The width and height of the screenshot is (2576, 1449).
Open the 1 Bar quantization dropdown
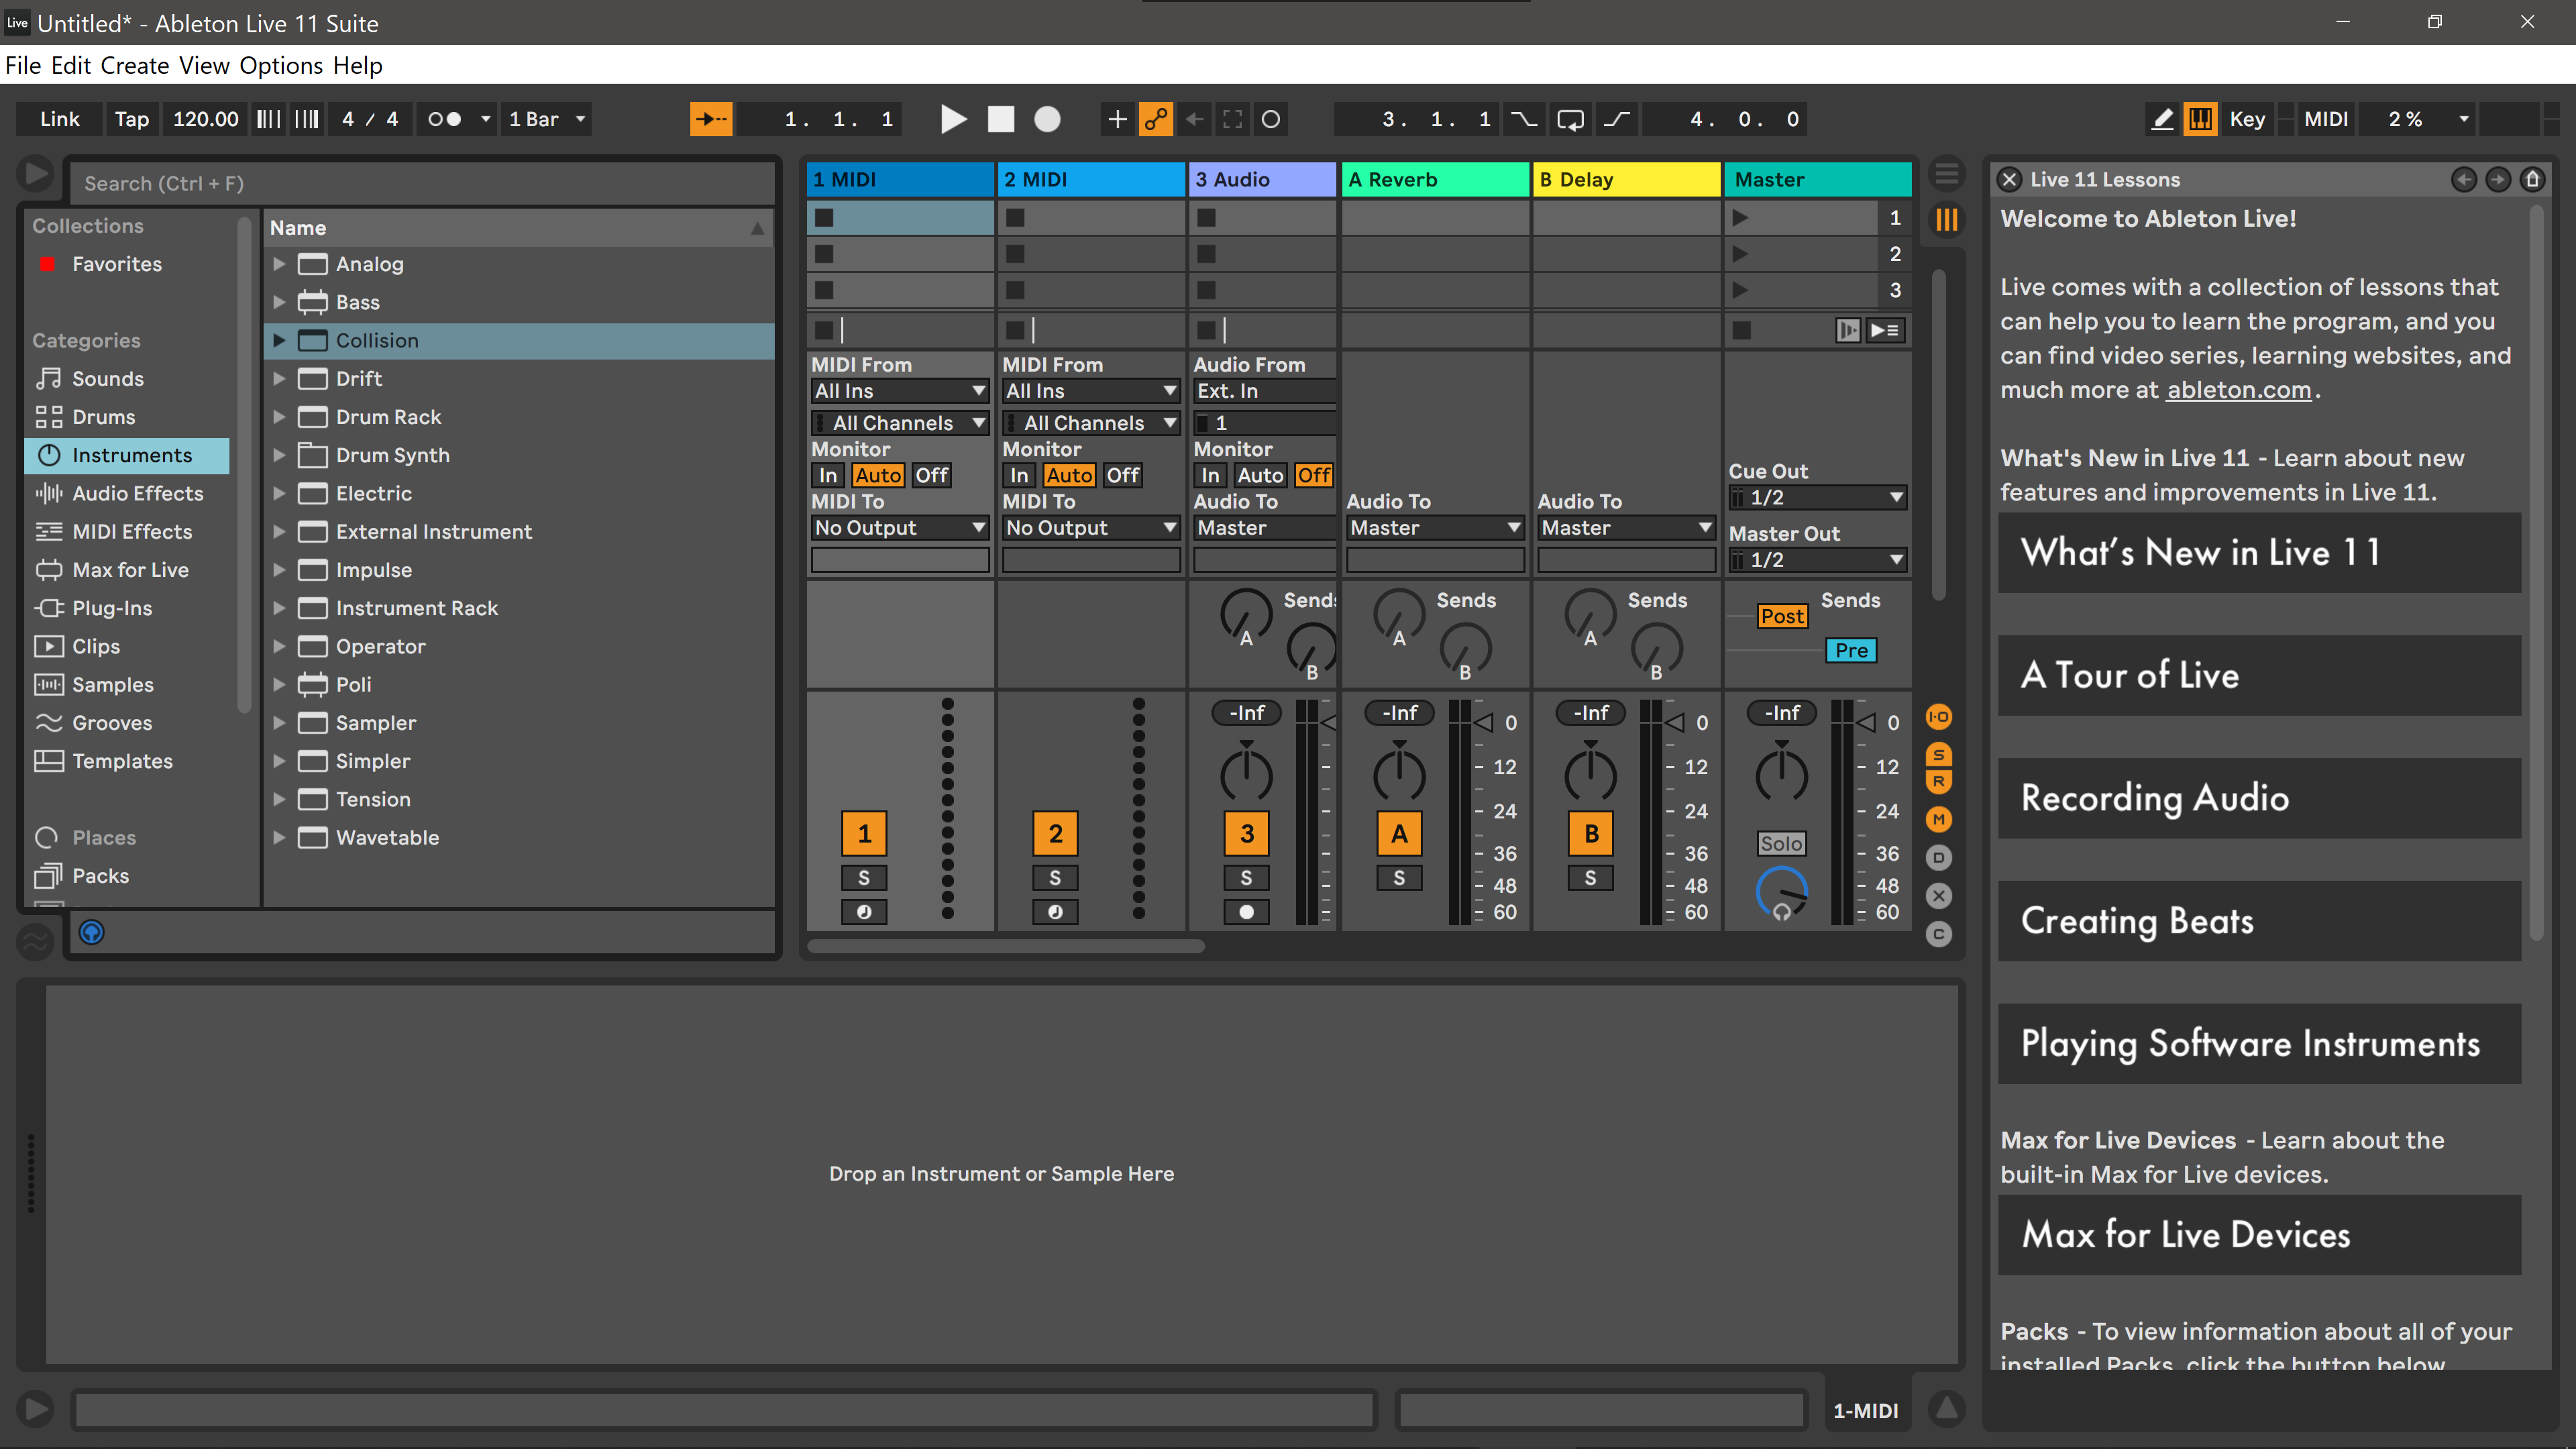[x=547, y=119]
